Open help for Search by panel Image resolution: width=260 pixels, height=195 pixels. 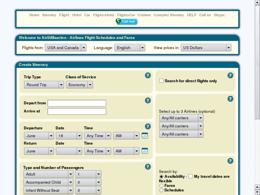click(230, 161)
